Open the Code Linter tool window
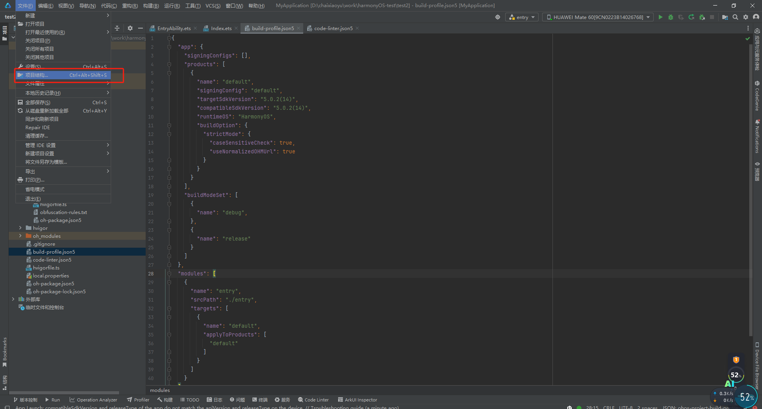Screen dimensions: 762x409 click(314, 400)
